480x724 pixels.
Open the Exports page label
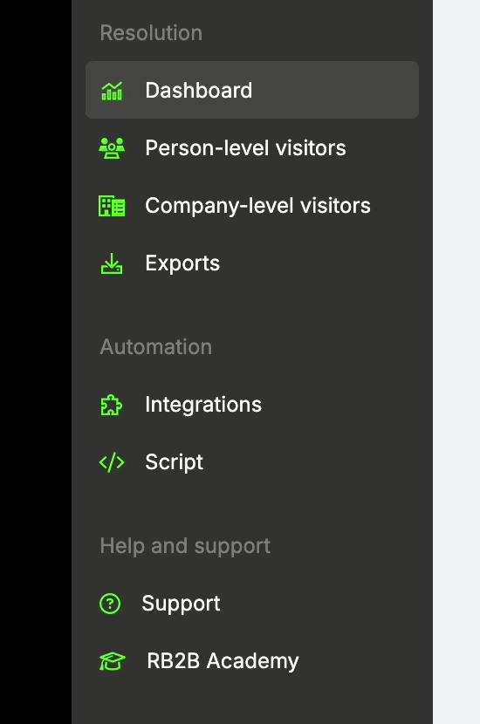[182, 263]
